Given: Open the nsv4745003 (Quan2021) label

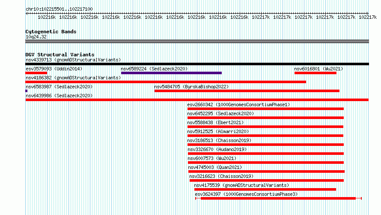Looking at the screenshot, I should 215,167.
